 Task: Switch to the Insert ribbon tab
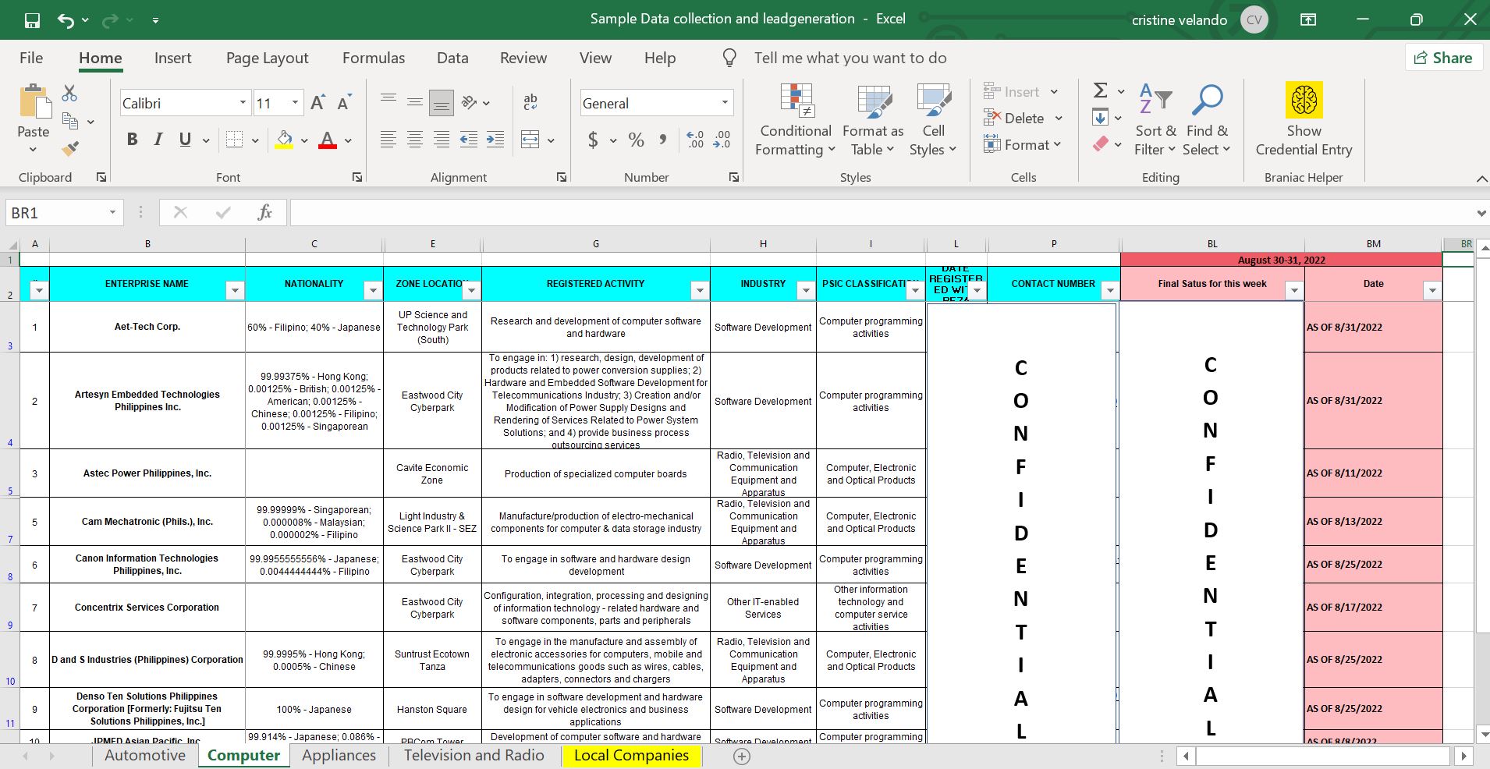(172, 58)
